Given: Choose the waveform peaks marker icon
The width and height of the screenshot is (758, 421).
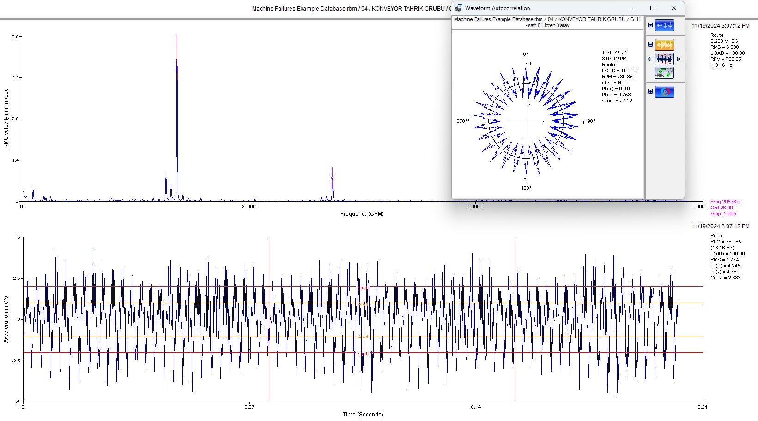Looking at the screenshot, I should [664, 59].
